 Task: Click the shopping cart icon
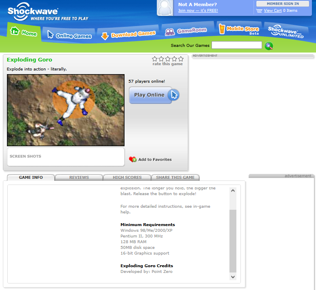[259, 11]
